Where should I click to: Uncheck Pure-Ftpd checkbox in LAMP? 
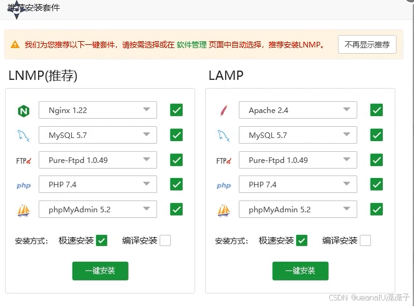[377, 160]
